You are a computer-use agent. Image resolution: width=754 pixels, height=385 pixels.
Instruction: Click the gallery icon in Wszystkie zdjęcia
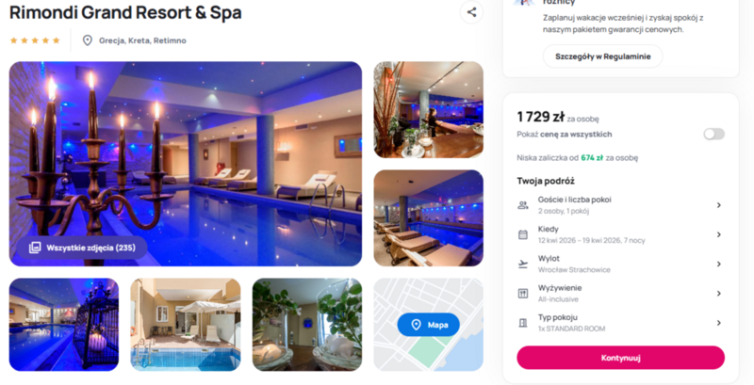pyautogui.click(x=35, y=248)
